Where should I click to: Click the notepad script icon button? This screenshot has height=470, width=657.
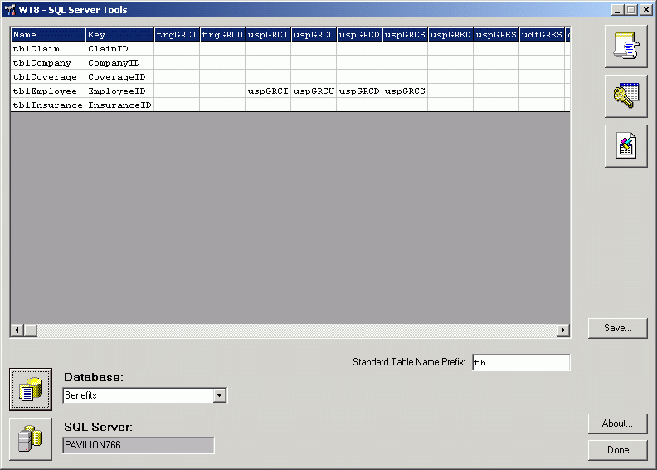pos(625,46)
